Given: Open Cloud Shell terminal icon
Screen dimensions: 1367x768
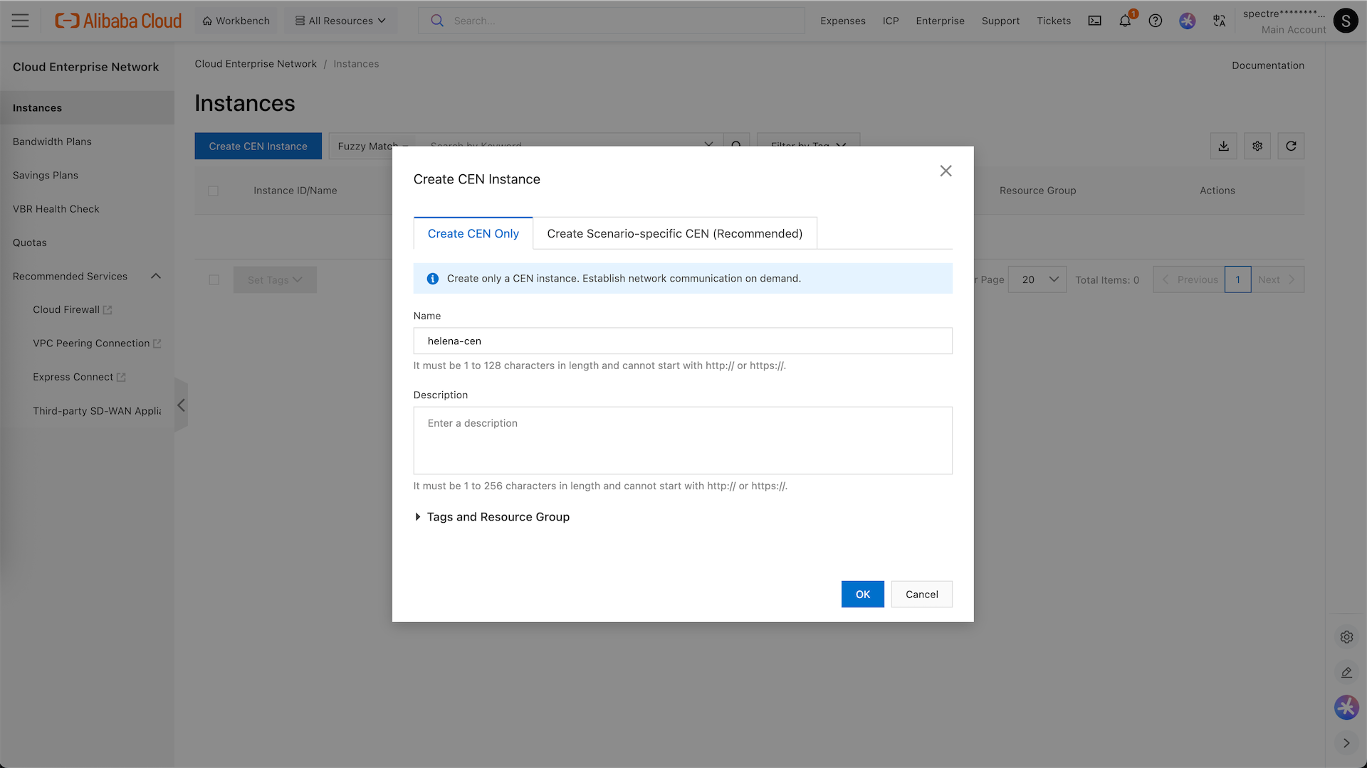Looking at the screenshot, I should (x=1094, y=21).
